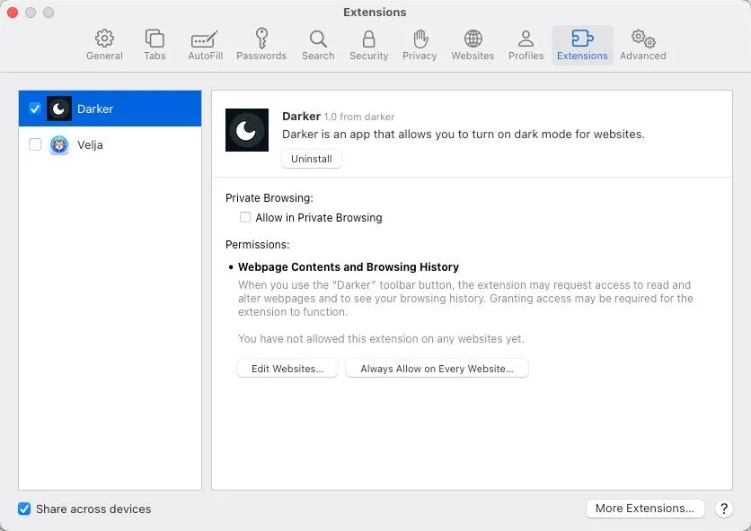751x531 pixels.
Task: Switch to the Tabs settings icon
Action: [154, 43]
